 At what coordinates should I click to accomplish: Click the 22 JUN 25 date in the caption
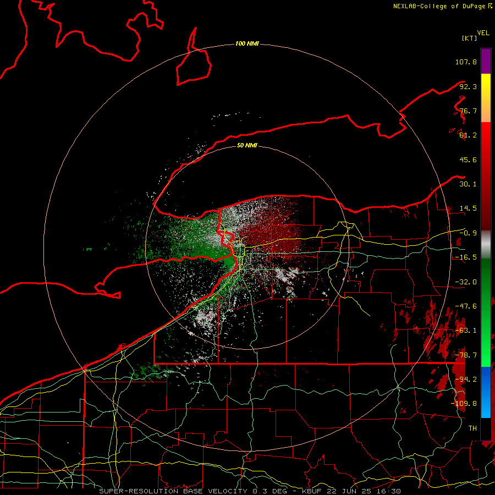[x=349, y=491]
